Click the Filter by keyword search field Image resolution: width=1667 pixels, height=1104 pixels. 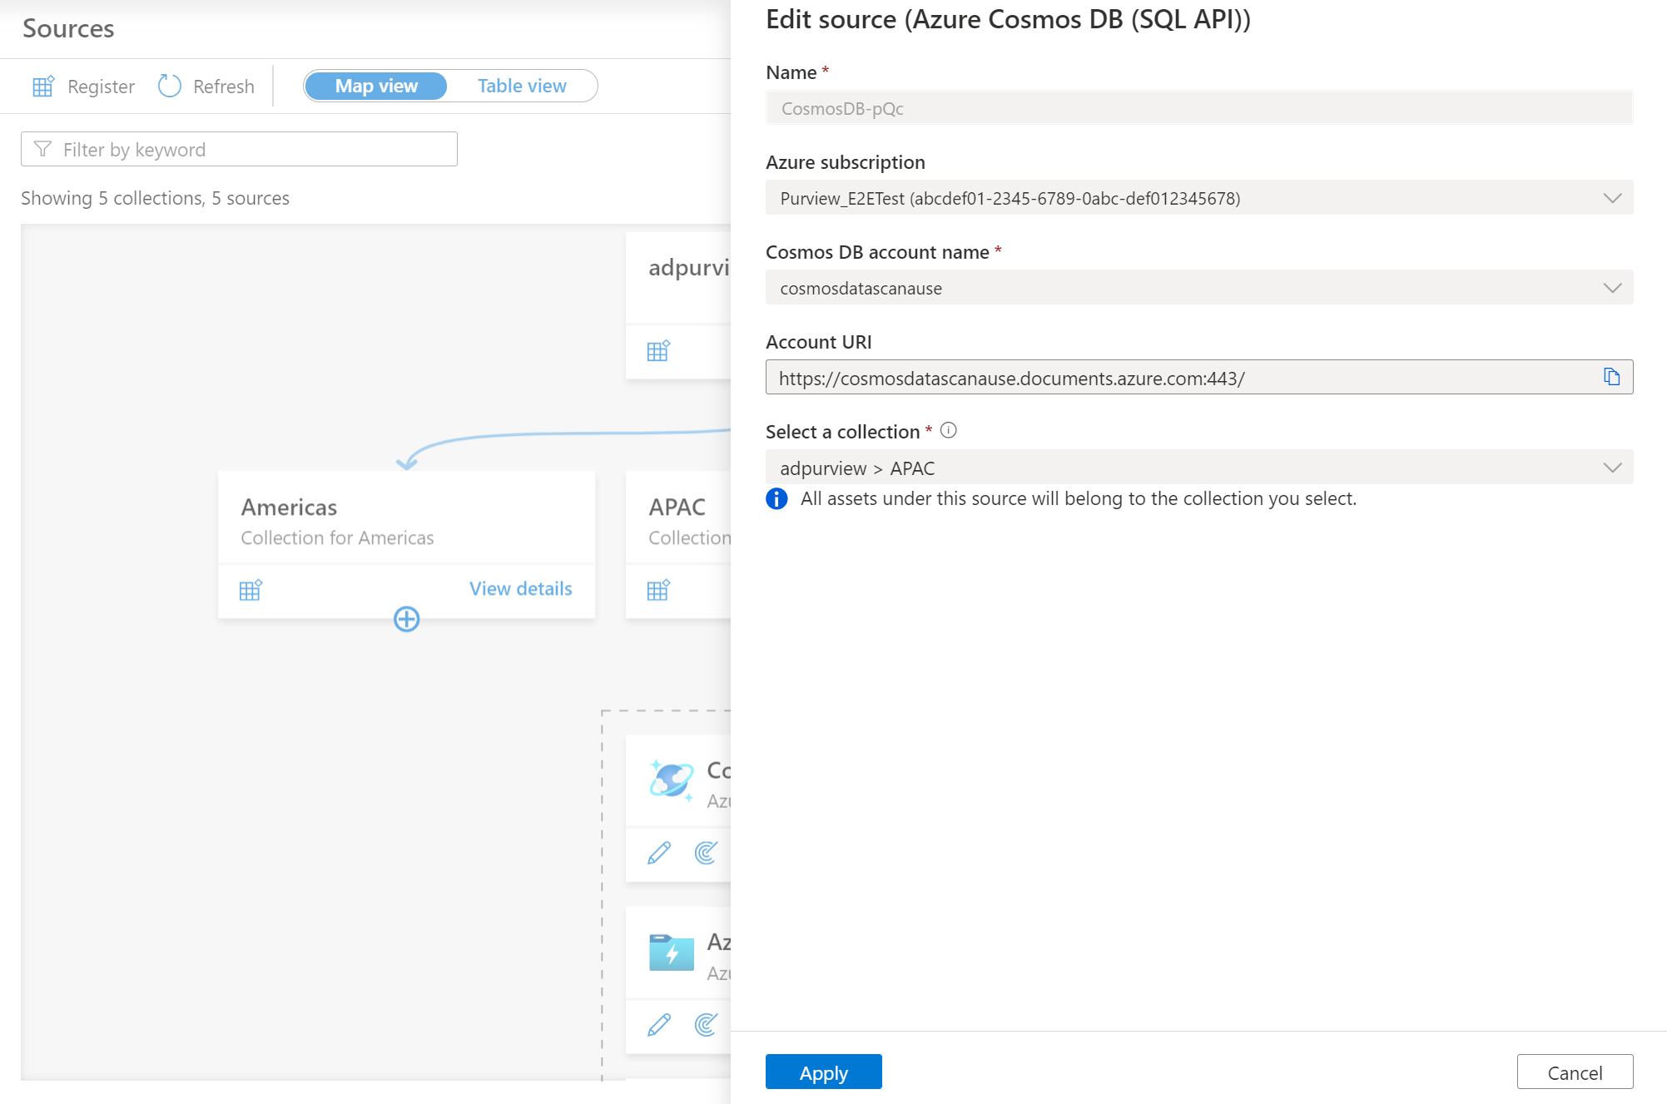(x=239, y=149)
